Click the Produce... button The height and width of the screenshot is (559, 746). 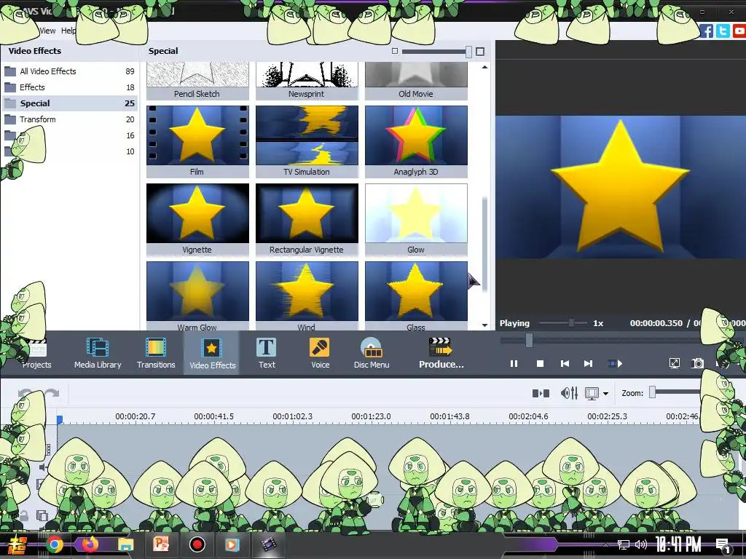click(441, 353)
